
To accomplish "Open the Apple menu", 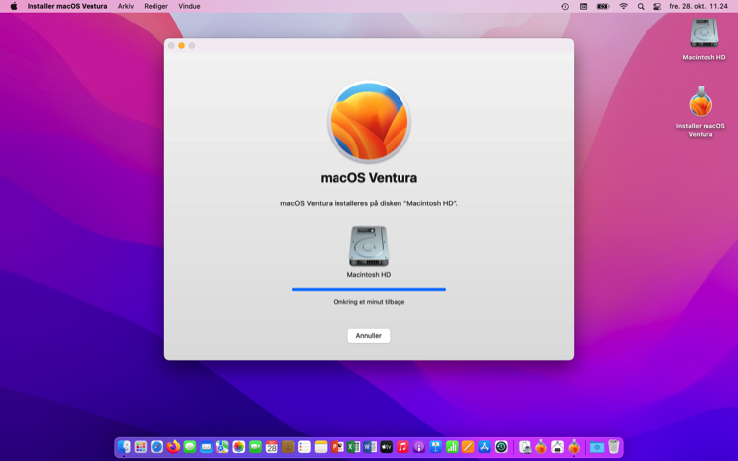I will pyautogui.click(x=14, y=6).
